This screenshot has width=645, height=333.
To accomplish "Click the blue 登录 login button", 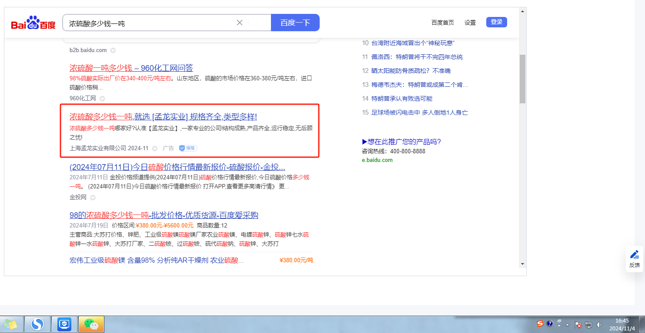I will tap(496, 22).
